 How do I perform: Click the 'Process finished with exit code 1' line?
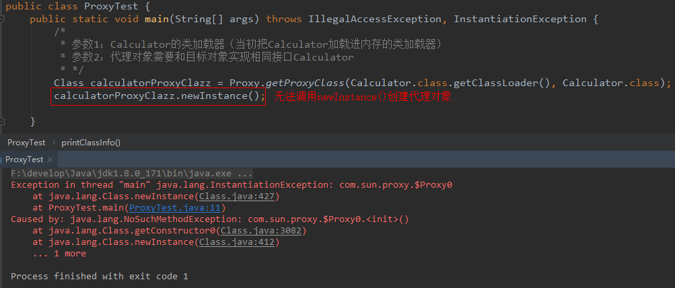tap(99, 277)
